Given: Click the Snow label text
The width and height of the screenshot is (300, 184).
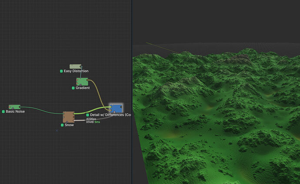Looking at the screenshot, I should 69,125.
